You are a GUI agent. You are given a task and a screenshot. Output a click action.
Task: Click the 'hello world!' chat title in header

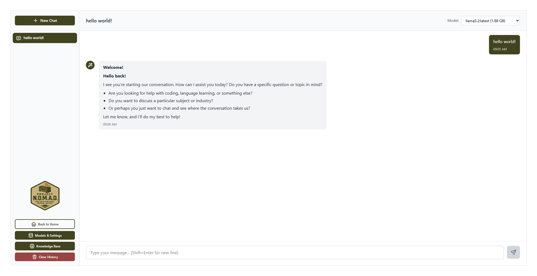click(99, 21)
